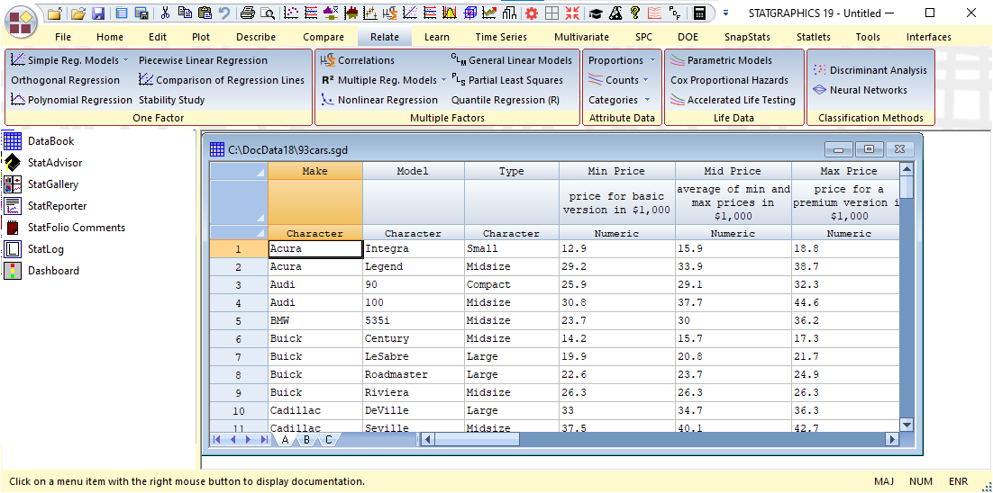
Task: Click the Cut scissors icon
Action: tap(164, 13)
